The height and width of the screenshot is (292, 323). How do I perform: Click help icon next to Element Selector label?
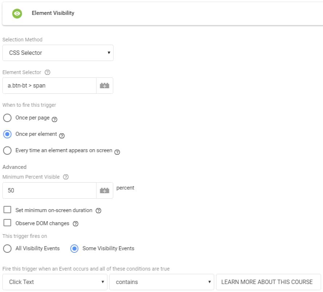[47, 72]
